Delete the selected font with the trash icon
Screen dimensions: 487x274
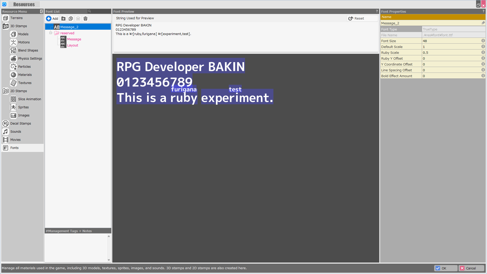85,19
